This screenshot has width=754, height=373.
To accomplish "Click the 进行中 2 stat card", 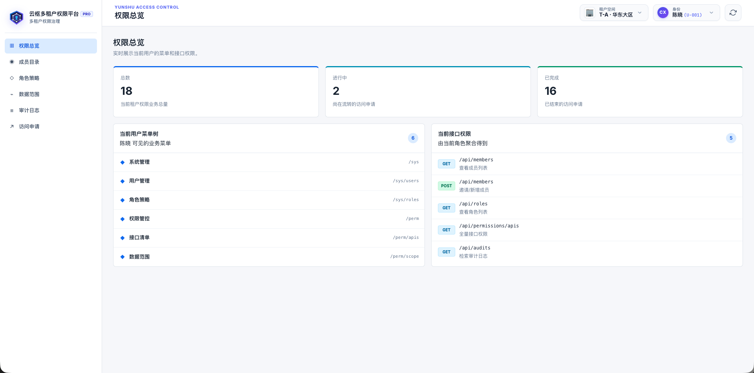I will (428, 92).
